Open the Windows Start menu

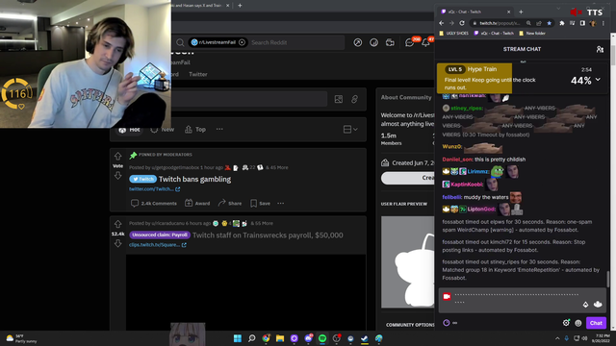pos(238,338)
